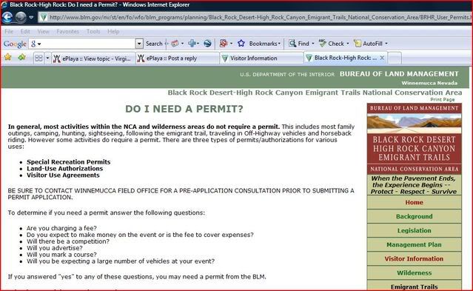This screenshot has height=291, width=473.
Task: Click the DO I NEED A PERMIT heading
Action: click(x=184, y=109)
